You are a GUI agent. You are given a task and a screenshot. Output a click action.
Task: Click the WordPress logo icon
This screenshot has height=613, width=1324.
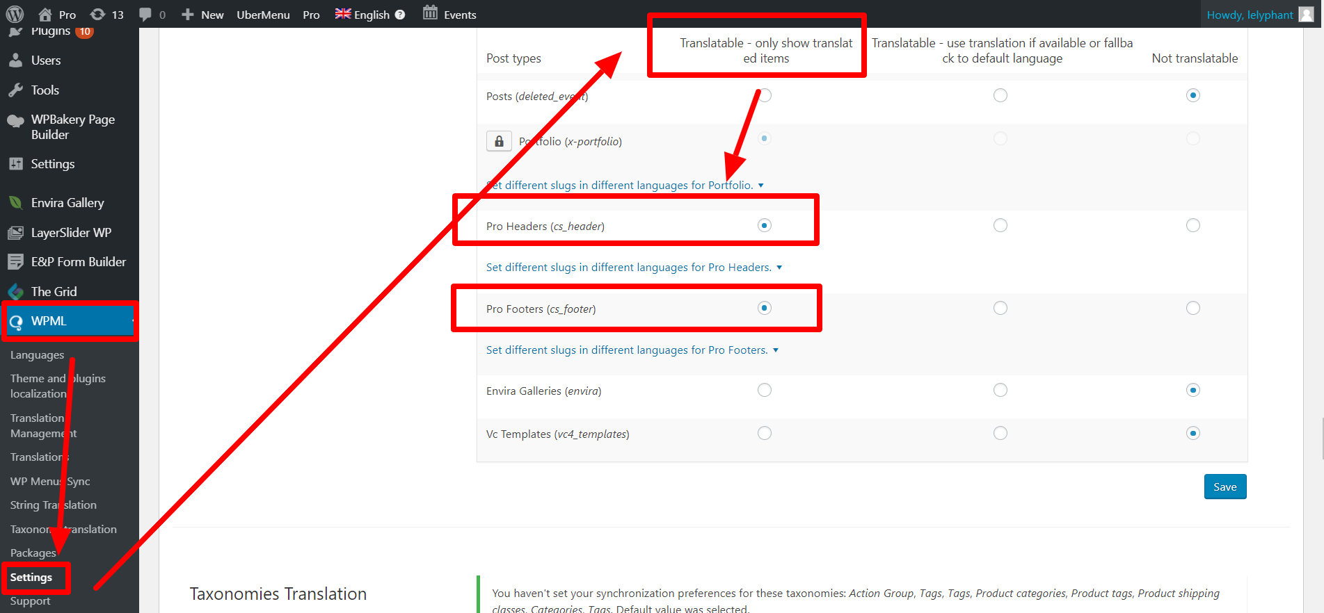15,14
